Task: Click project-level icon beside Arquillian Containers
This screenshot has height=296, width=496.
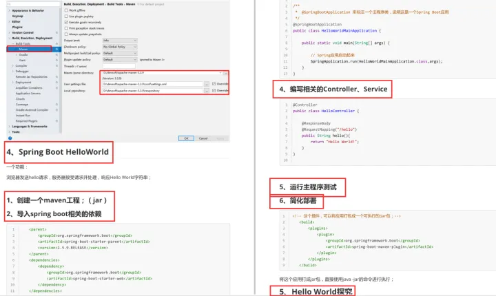Action: pos(56,88)
